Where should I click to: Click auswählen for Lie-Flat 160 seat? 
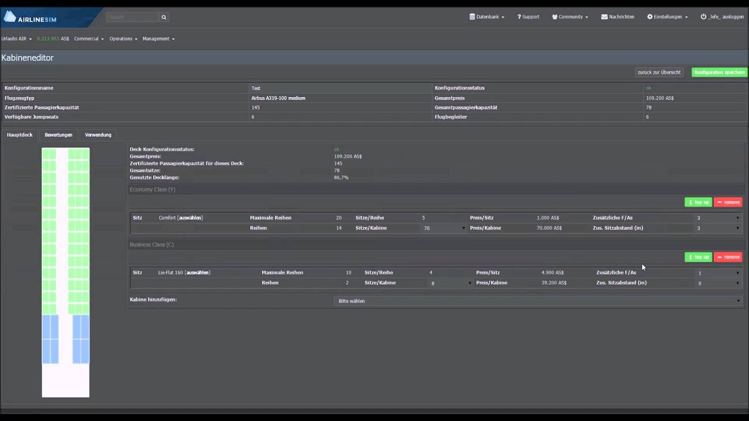tap(198, 272)
